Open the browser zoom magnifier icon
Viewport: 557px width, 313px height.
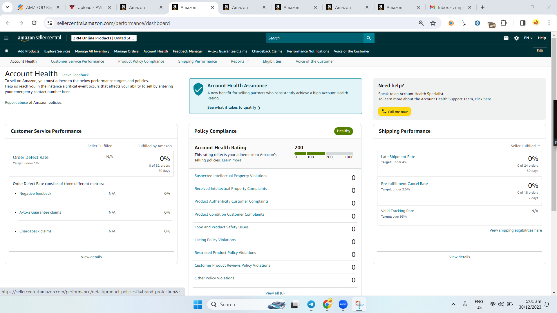coord(421,23)
